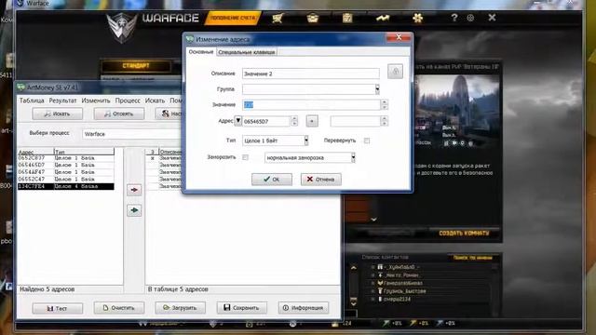The image size is (596, 335).
Task: Click СОЗДАТЬ КОМНАТУ in Warface
Action: click(464, 234)
